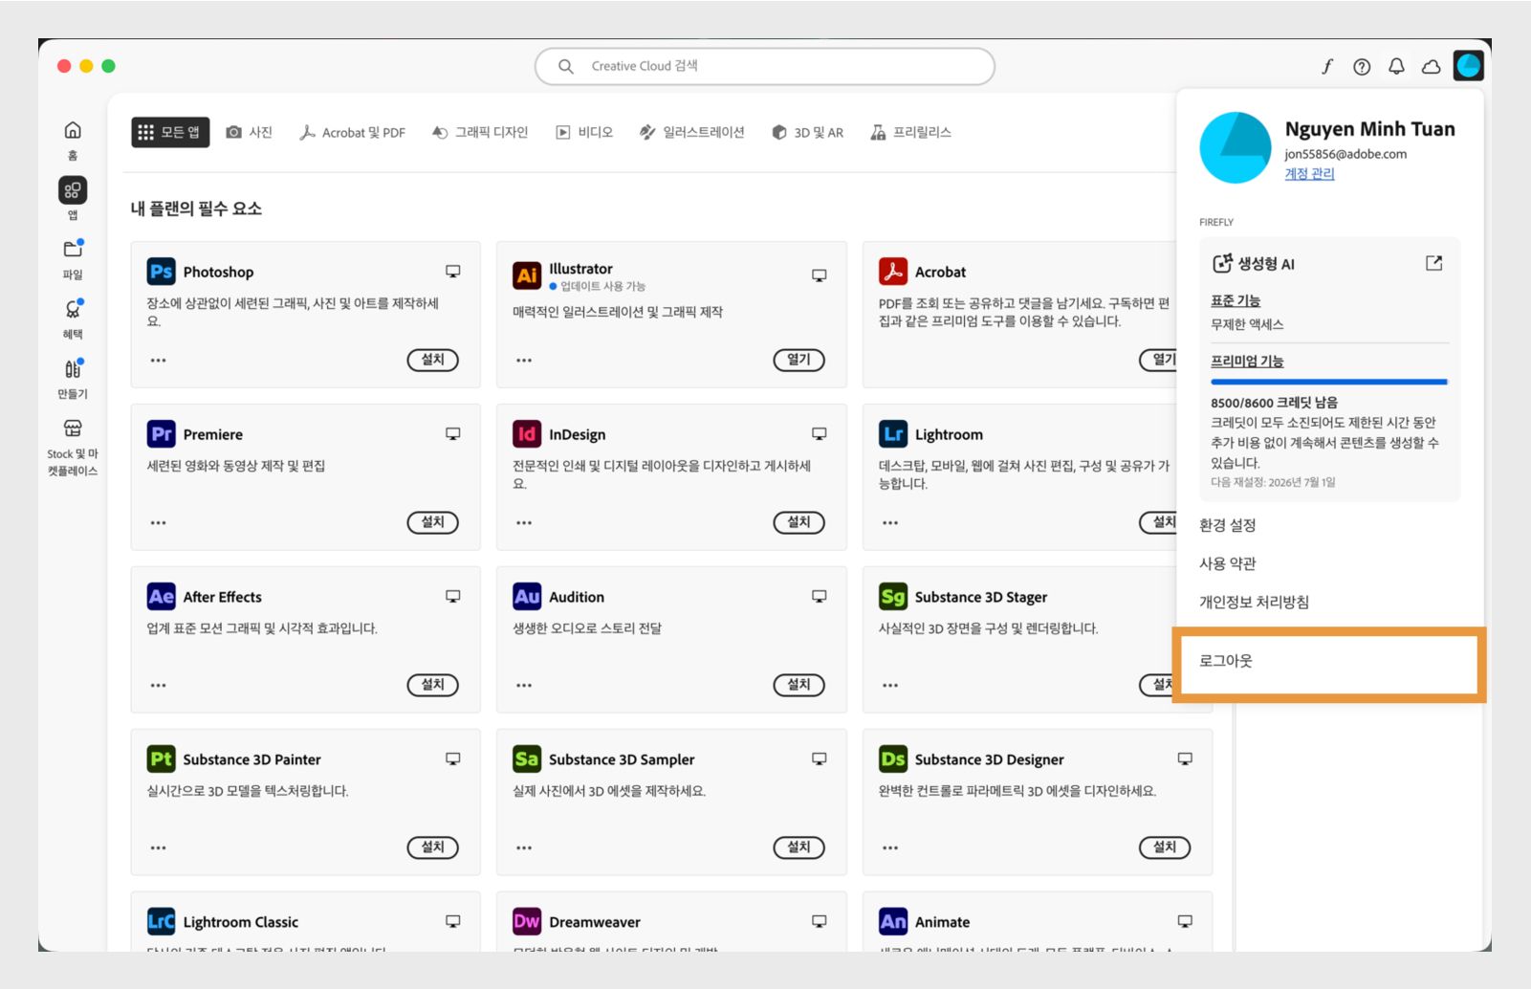Click the profile avatar in top-right corner

tap(1468, 65)
